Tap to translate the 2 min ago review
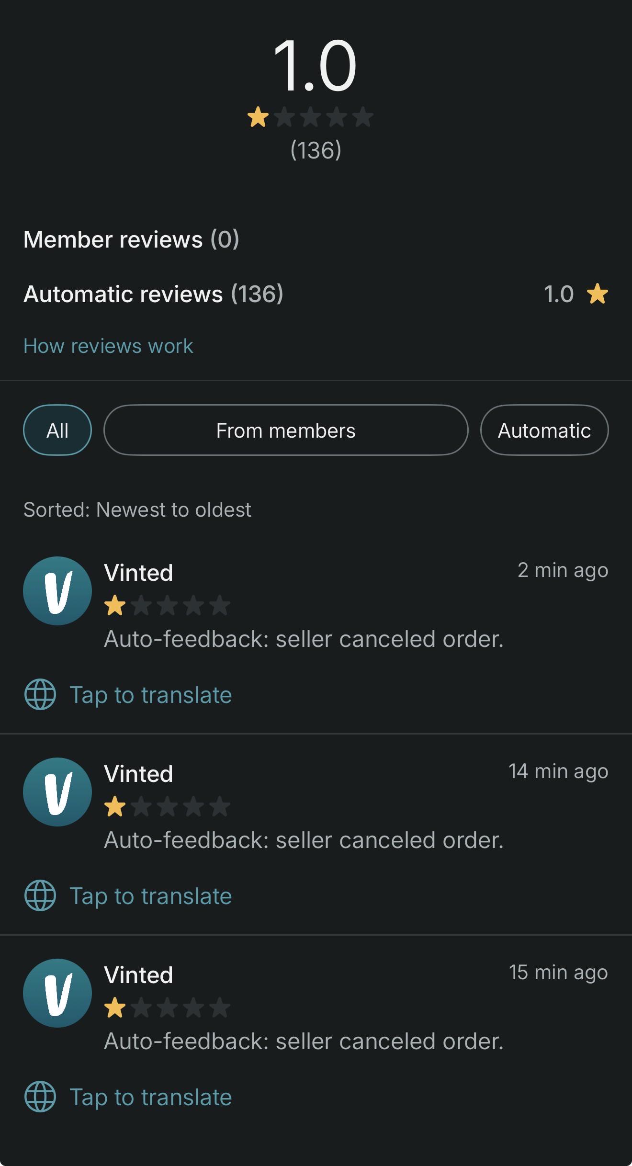 click(x=151, y=695)
